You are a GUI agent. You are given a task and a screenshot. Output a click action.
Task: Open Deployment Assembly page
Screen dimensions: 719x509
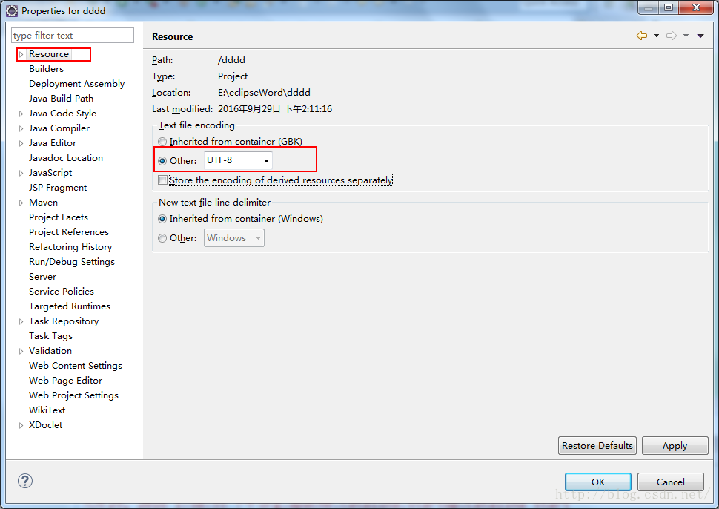tap(76, 84)
